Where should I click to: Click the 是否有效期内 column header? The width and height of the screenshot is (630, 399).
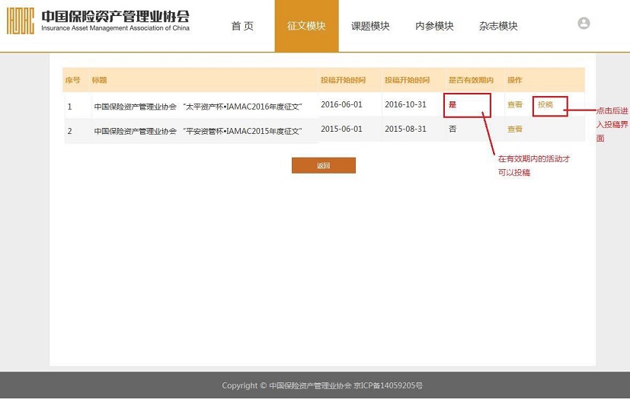pos(471,80)
